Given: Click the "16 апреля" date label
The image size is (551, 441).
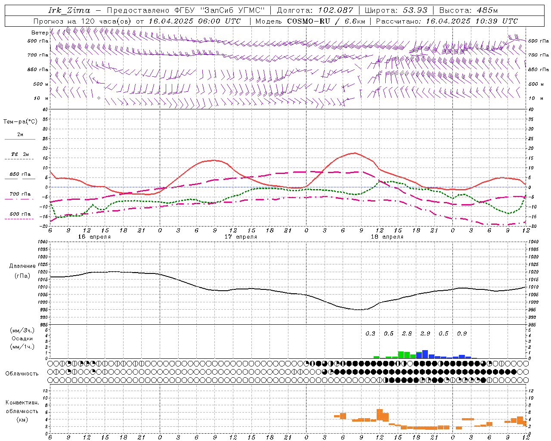Looking at the screenshot, I should click(94, 236).
